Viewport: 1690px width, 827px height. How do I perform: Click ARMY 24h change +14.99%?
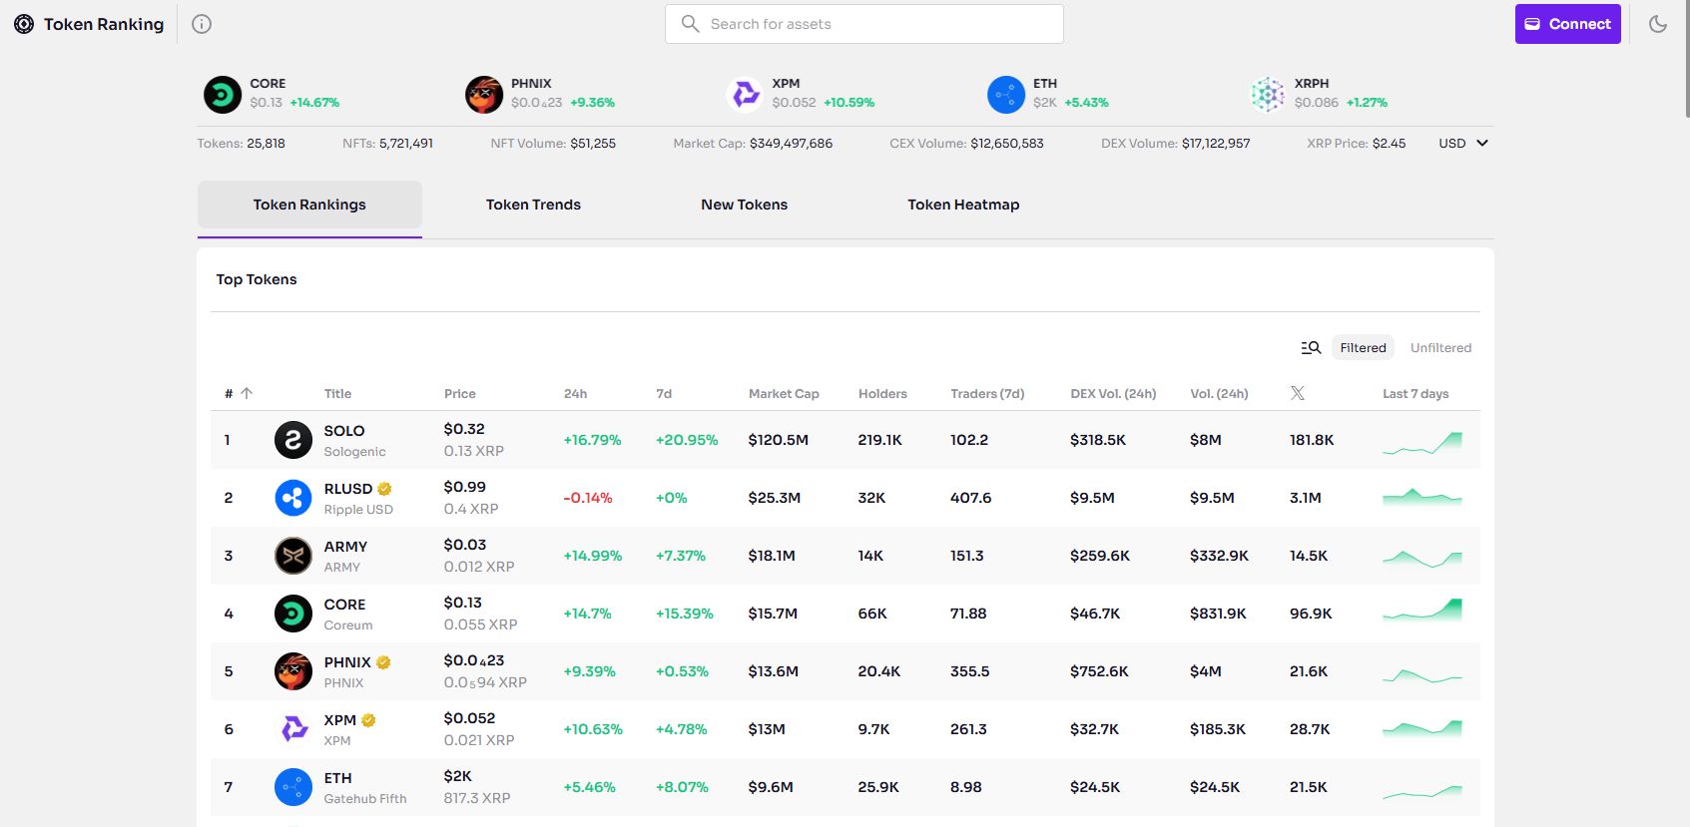(593, 556)
